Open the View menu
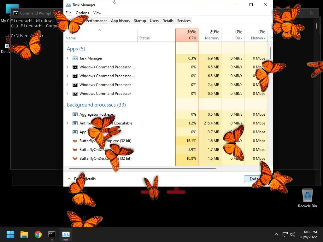This screenshot has width=323, height=242. (x=97, y=13)
